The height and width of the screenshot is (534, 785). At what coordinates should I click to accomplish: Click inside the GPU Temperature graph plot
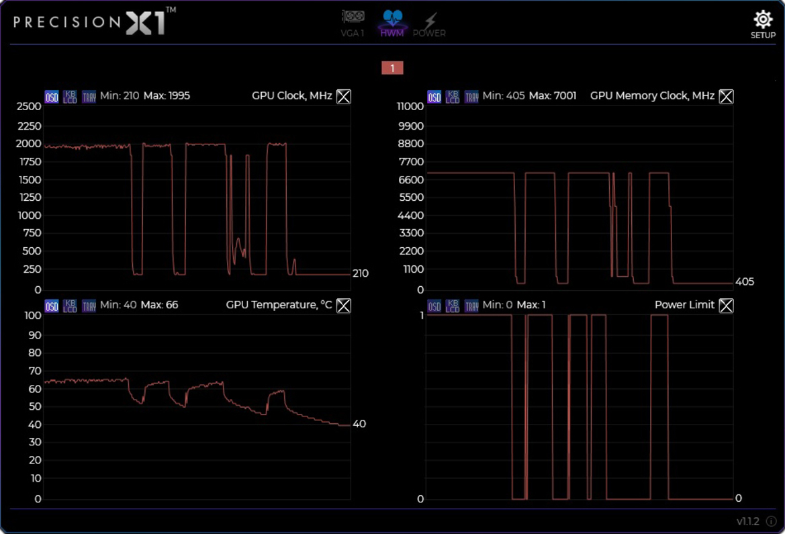[x=197, y=407]
